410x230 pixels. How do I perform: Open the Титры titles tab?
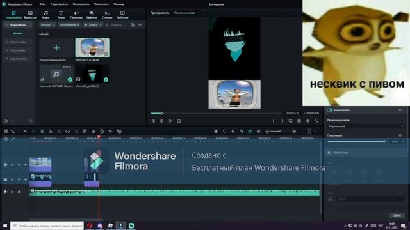point(61,15)
